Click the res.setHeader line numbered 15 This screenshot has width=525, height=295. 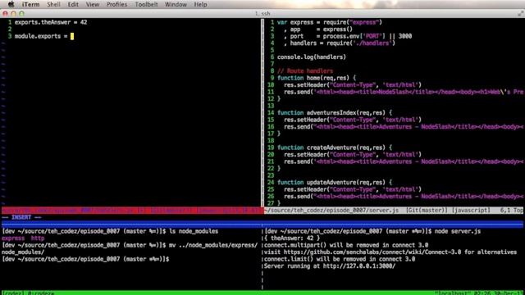(x=353, y=120)
